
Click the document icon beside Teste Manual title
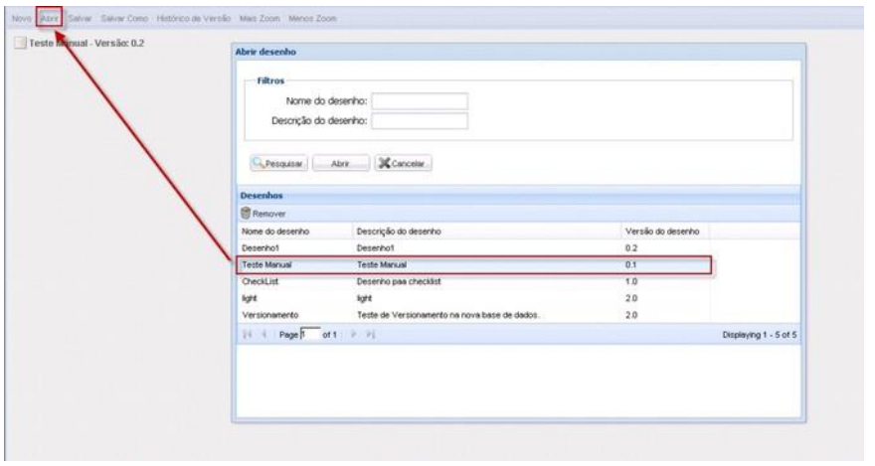click(x=21, y=44)
